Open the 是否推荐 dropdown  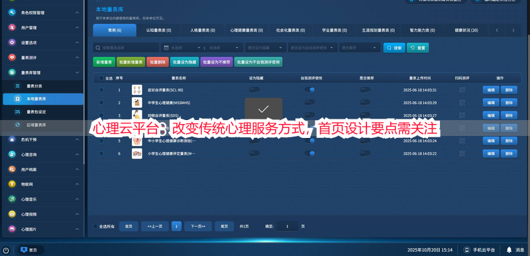360,48
